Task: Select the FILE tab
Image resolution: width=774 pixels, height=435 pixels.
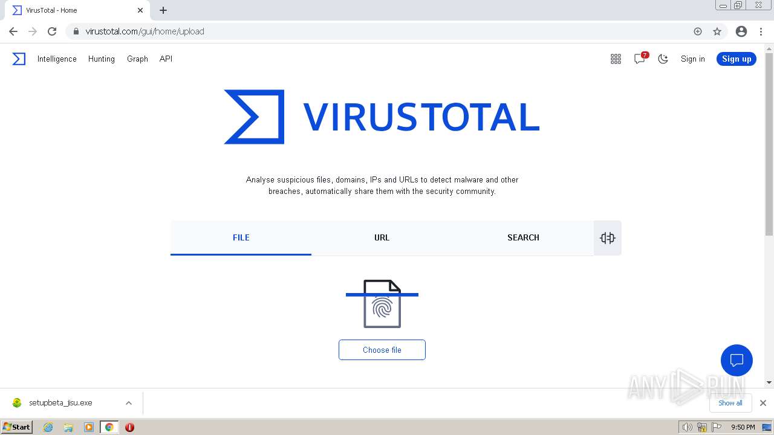Action: [241, 237]
